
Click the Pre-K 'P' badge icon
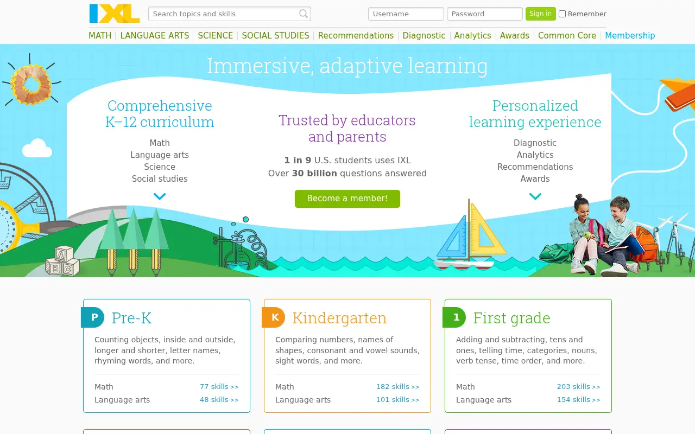pos(93,317)
